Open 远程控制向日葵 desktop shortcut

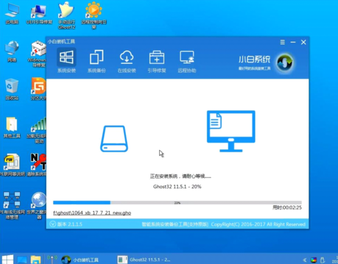pyautogui.click(x=93, y=15)
